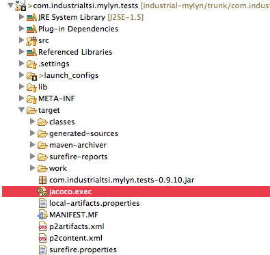Click the META-INF folder icon
The height and width of the screenshot is (255, 270).
coord(31,99)
